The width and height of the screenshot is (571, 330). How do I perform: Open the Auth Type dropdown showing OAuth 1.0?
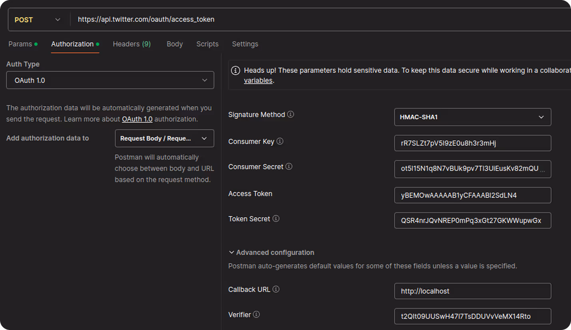coord(110,80)
